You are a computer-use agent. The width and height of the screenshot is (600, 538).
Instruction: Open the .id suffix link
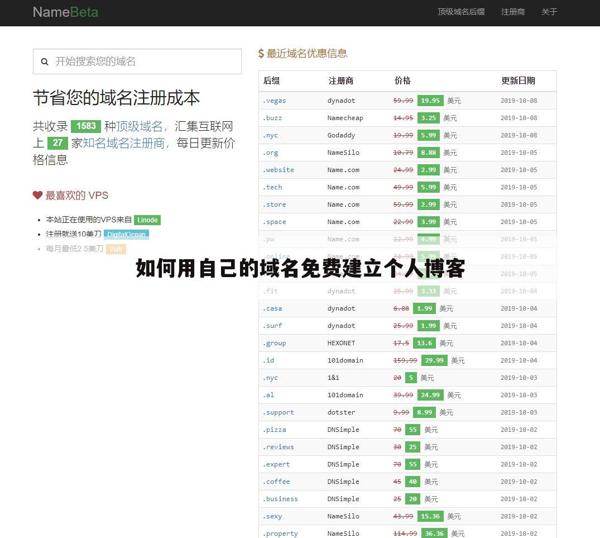(268, 360)
